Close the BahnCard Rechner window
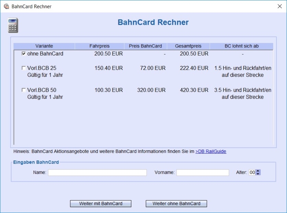Screen dimensions: 287x213 [x=280, y=6]
